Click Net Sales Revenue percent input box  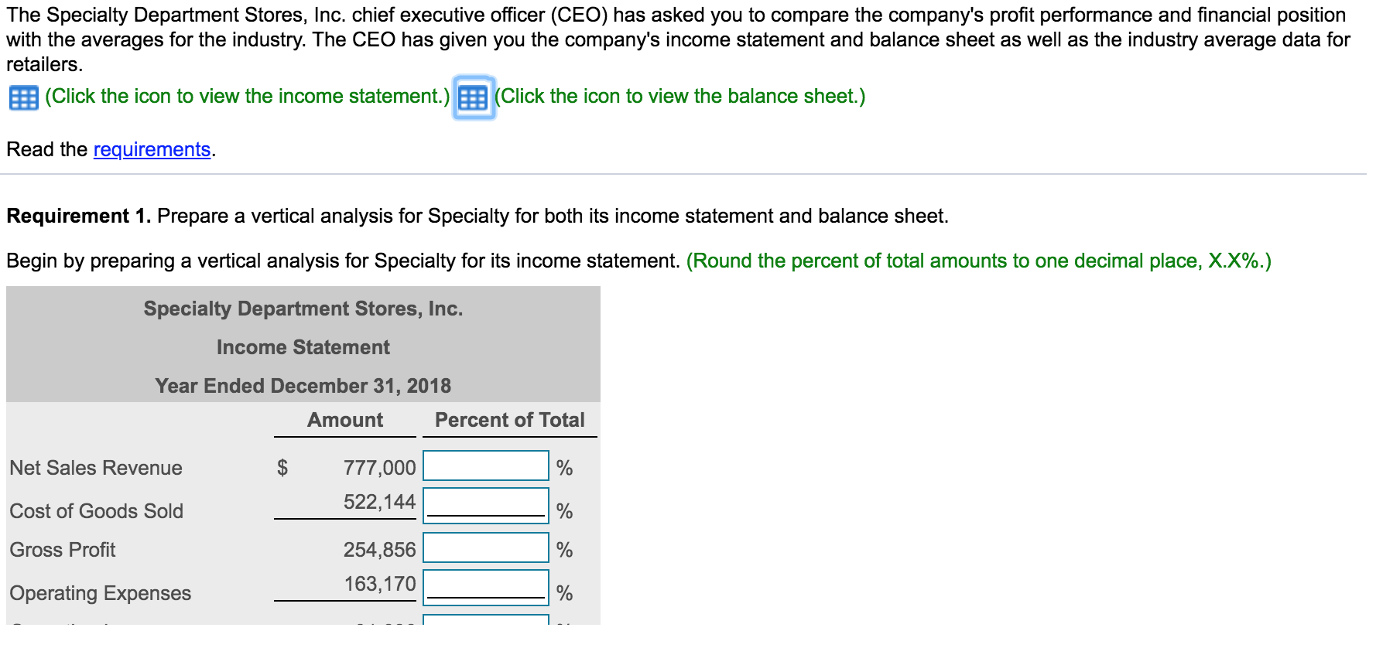pyautogui.click(x=484, y=465)
